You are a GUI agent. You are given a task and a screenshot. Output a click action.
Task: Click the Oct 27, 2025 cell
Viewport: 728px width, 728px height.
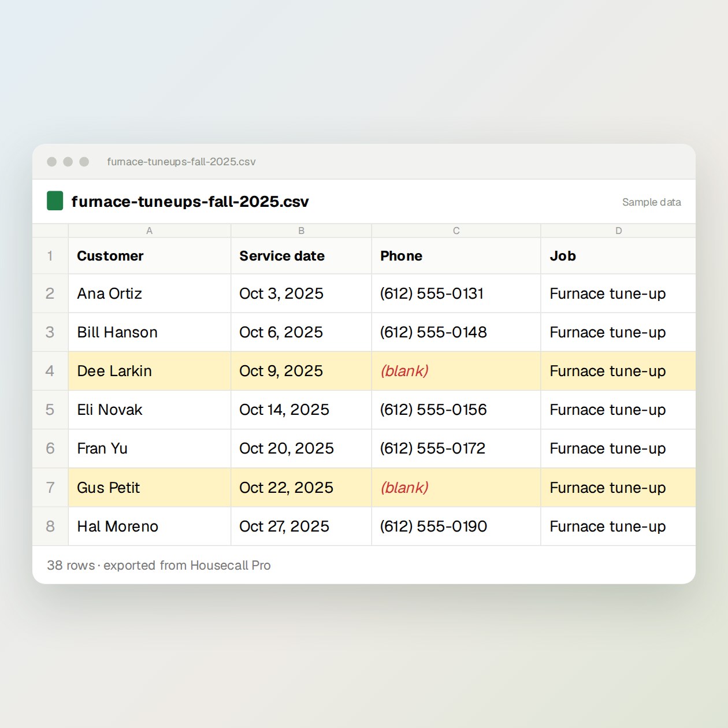(301, 526)
